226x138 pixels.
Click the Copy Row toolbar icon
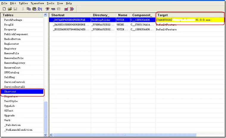(53, 9)
